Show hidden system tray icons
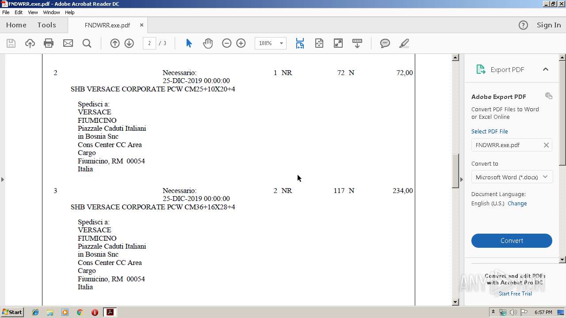This screenshot has height=318, width=566. (x=493, y=312)
